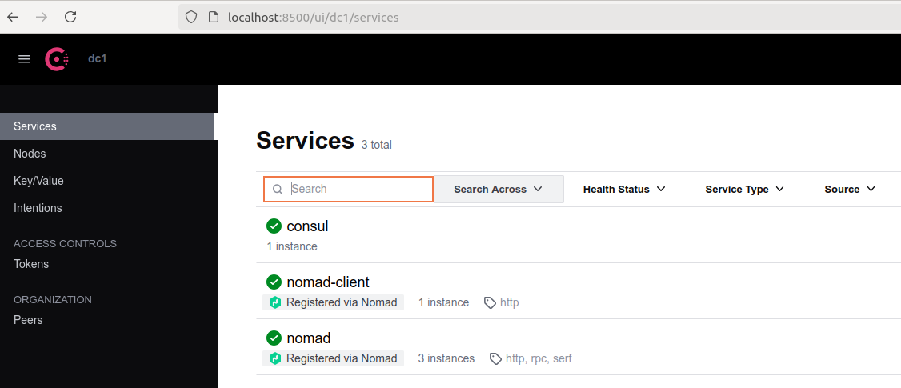Viewport: 901px width, 388px height.
Task: Open the nomad-client service link
Action: coord(328,282)
